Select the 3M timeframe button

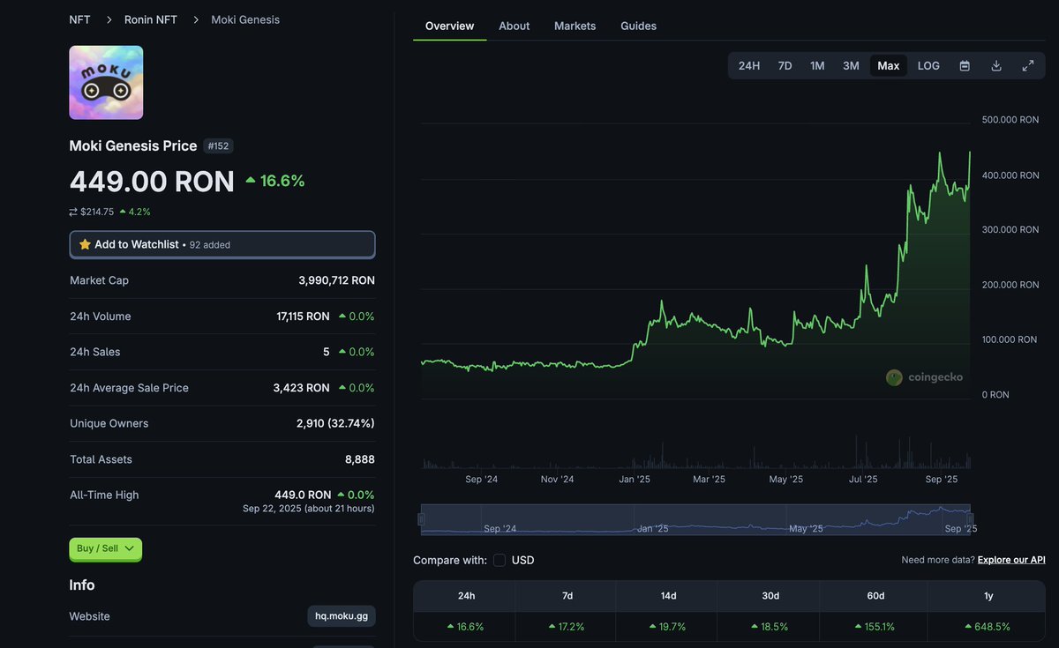click(850, 65)
